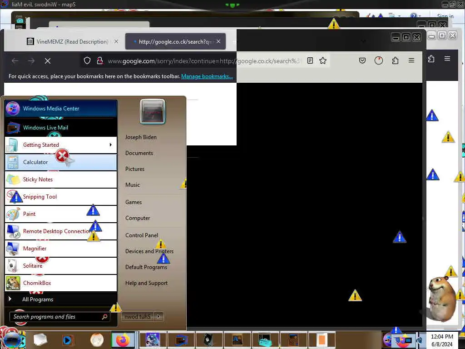465x349 pixels.
Task: Open Documents from Start menu
Action: coord(139,153)
